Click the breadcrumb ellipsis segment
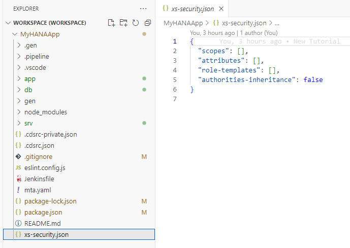Image resolution: width=350 pixels, height=248 pixels. point(277,23)
